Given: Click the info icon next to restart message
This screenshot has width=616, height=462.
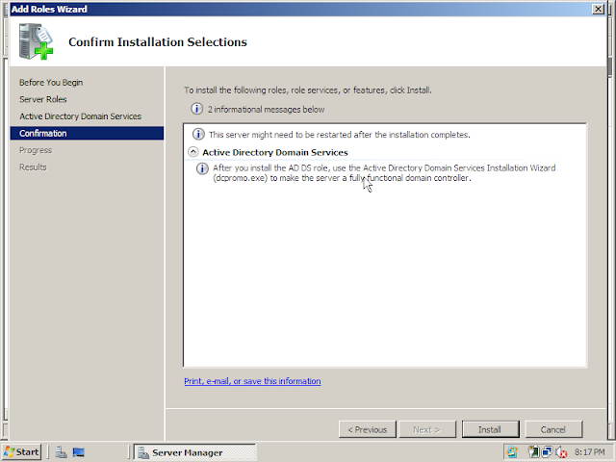Looking at the screenshot, I should pyautogui.click(x=198, y=135).
